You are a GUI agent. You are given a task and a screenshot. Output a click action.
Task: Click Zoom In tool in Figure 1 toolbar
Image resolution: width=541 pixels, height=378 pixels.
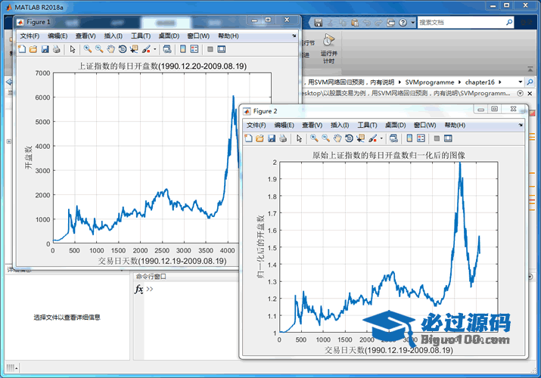pos(88,50)
